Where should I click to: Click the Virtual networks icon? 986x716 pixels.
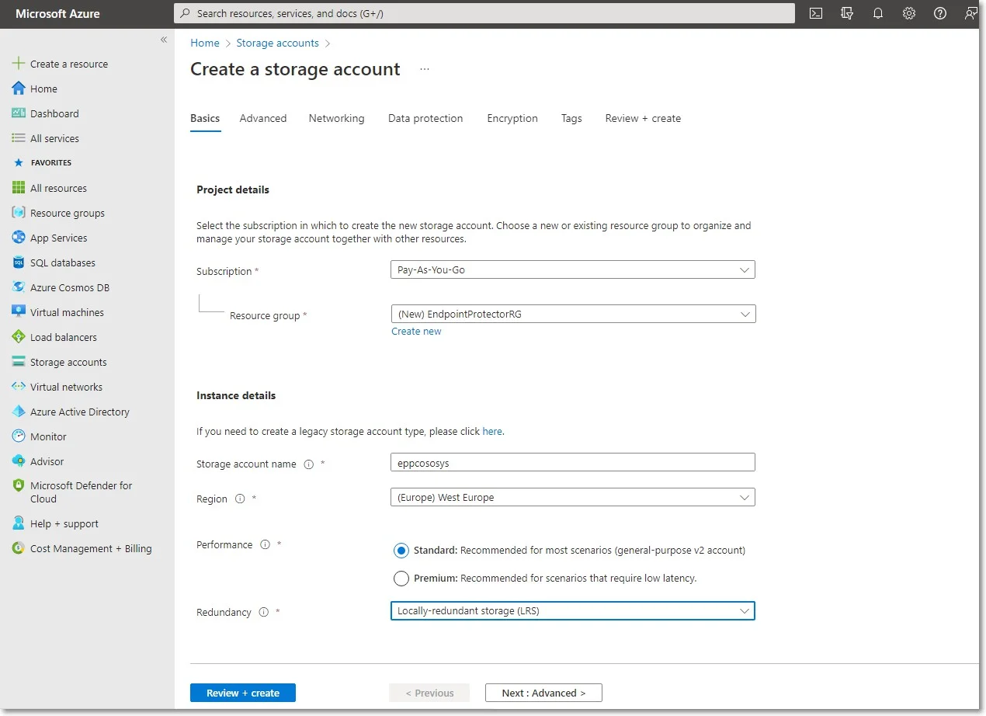tap(19, 387)
